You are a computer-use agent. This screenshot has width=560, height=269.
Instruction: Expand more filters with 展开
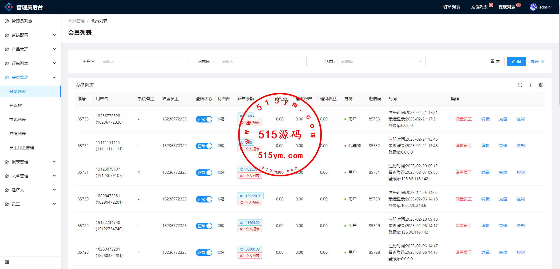537,62
